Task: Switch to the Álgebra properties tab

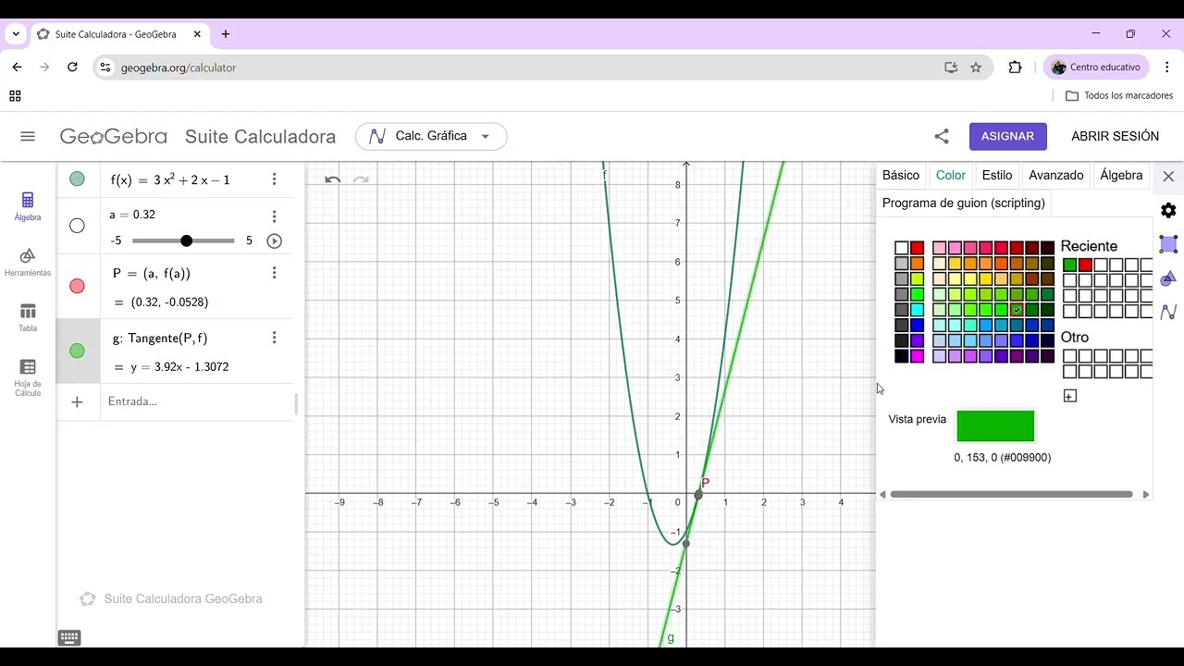Action: tap(1121, 175)
